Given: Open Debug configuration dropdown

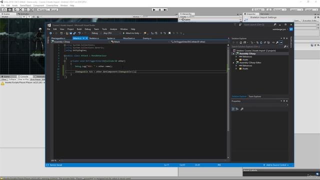Looking at the screenshot, I should (96, 33).
